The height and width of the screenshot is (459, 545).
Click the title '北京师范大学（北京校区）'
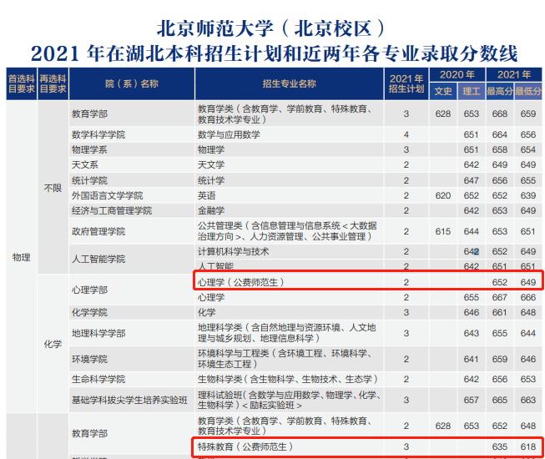(270, 28)
